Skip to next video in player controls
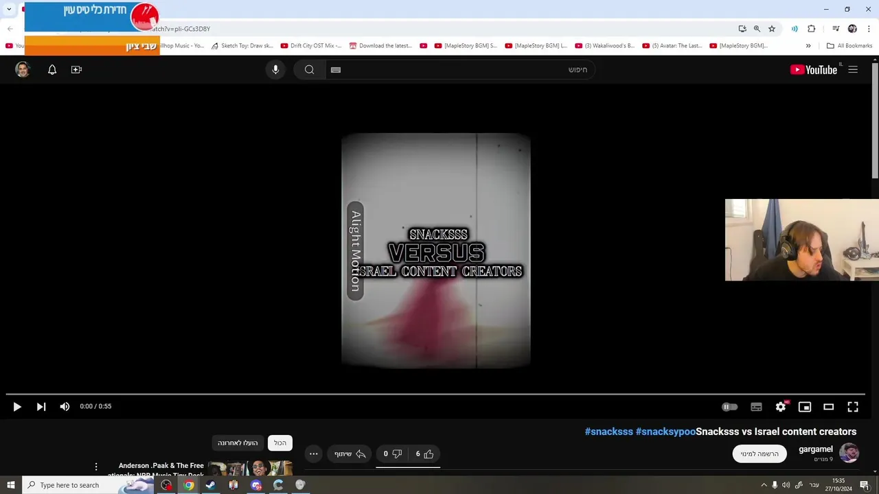Viewport: 879px width, 494px height. [x=41, y=407]
